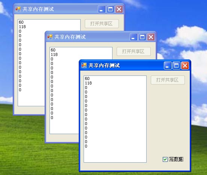Select value 118 in middle window list

pyautogui.click(x=54, y=54)
